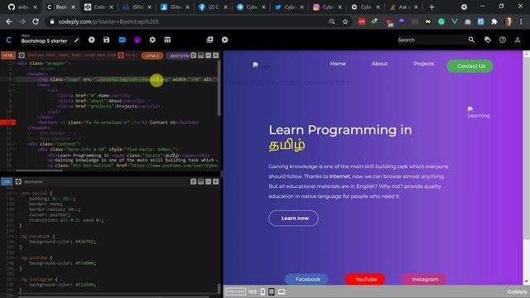
Task: Open the user account icon
Action: (518, 40)
